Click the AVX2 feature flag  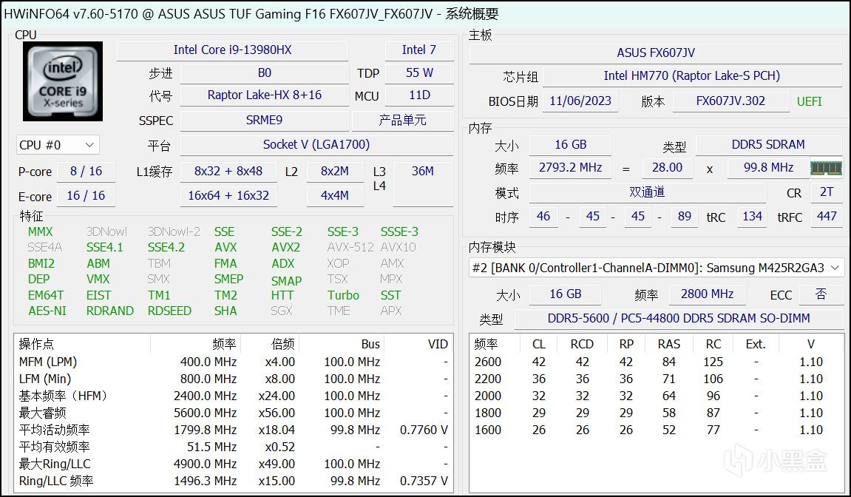coord(285,247)
